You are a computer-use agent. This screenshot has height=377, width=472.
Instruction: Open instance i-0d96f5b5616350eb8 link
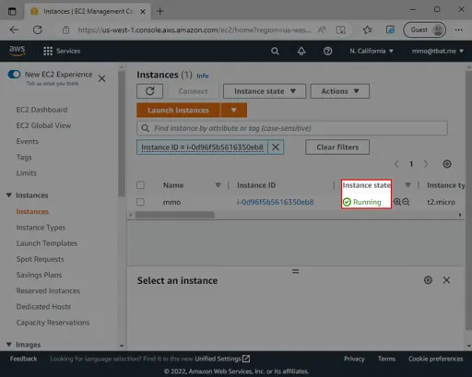pyautogui.click(x=275, y=202)
